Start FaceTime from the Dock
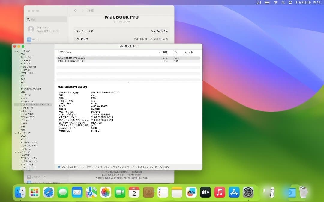Screen dimensions: 324x202 [120, 192]
